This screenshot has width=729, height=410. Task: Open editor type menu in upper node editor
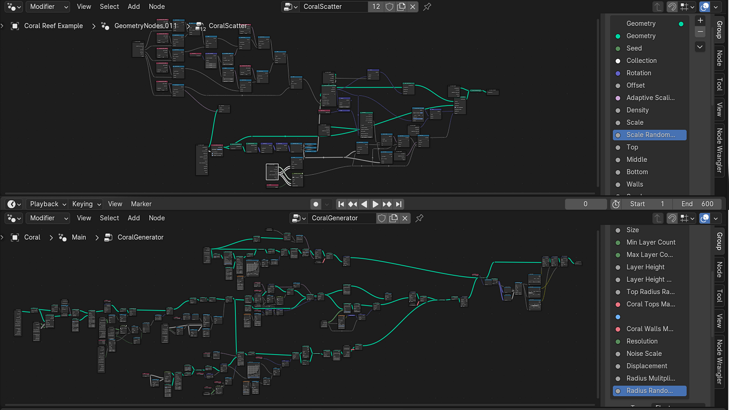14,7
